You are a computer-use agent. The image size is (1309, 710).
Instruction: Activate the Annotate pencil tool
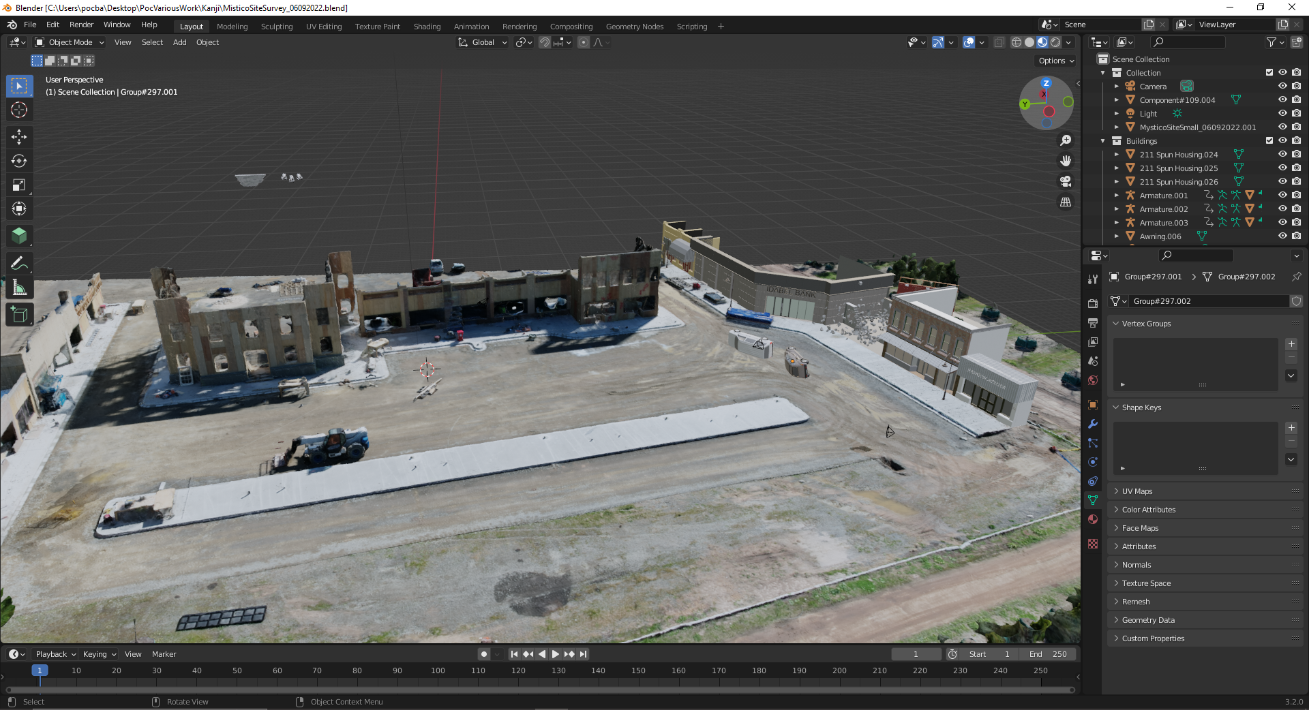(x=19, y=263)
